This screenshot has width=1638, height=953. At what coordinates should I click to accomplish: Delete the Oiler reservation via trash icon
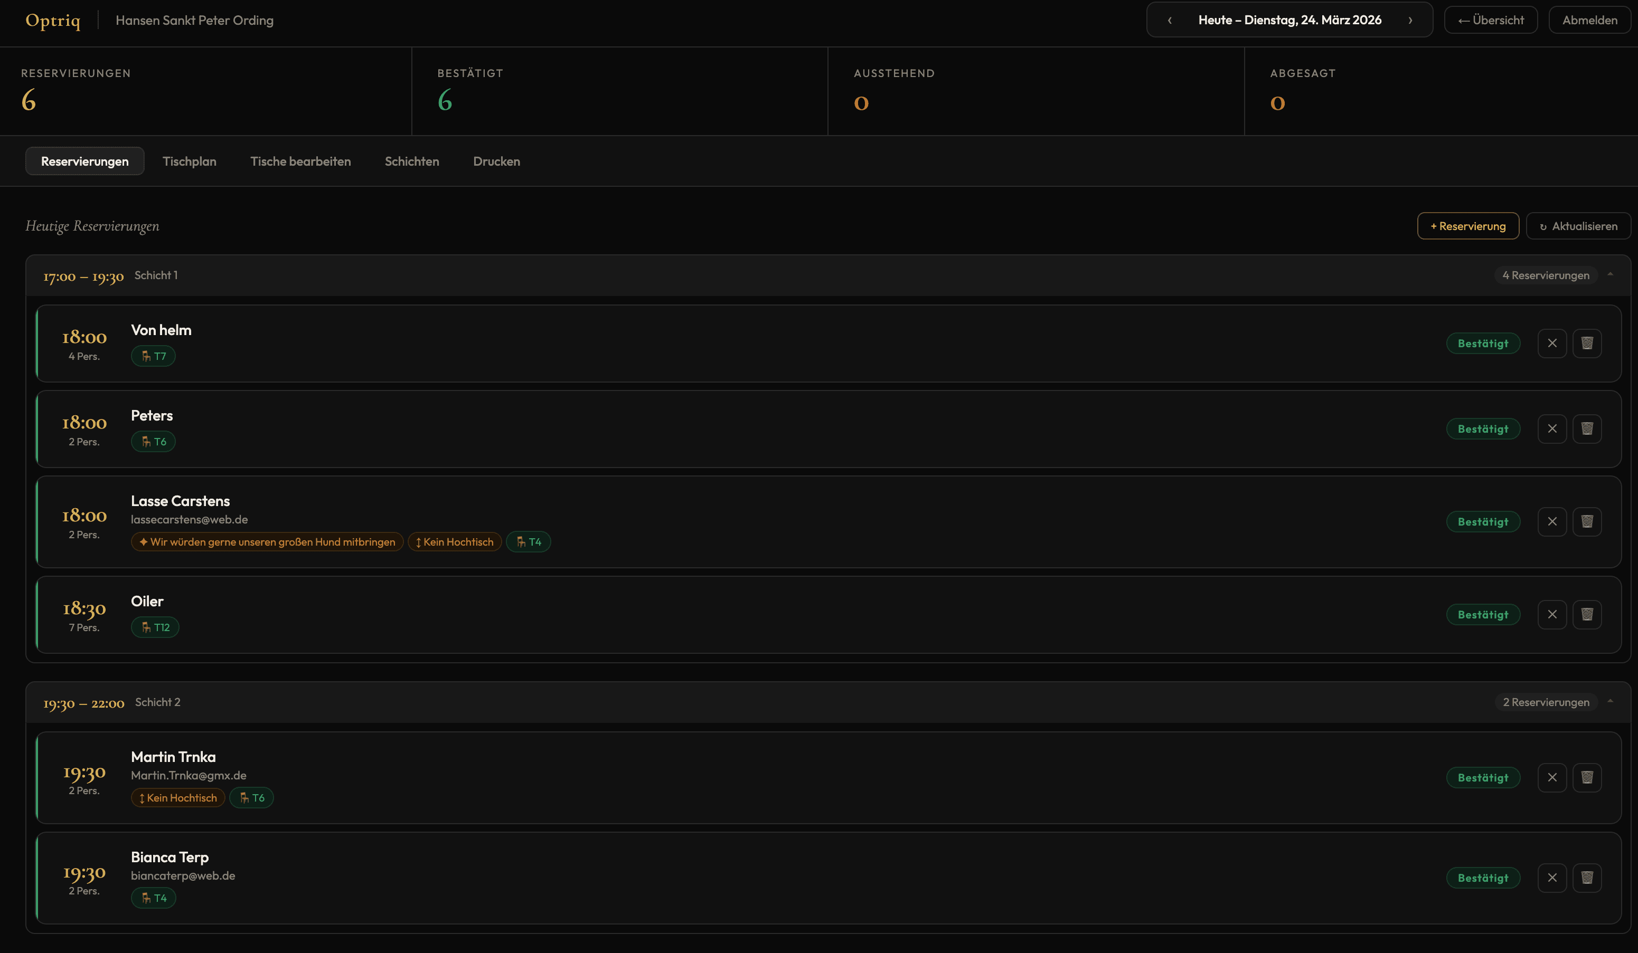1587,614
